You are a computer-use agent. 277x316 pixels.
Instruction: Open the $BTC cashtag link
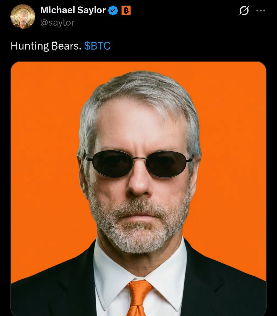(x=97, y=46)
